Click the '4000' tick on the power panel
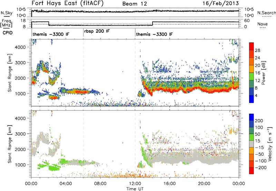The width and height of the screenshot is (276, 191). pyautogui.click(x=20, y=47)
